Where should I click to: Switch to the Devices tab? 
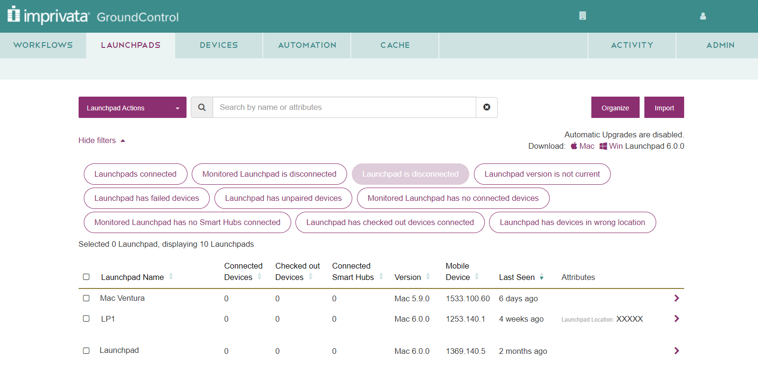(219, 45)
